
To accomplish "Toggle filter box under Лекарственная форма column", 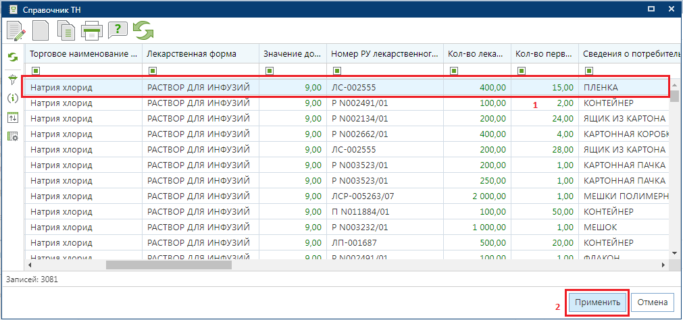I will 151,70.
